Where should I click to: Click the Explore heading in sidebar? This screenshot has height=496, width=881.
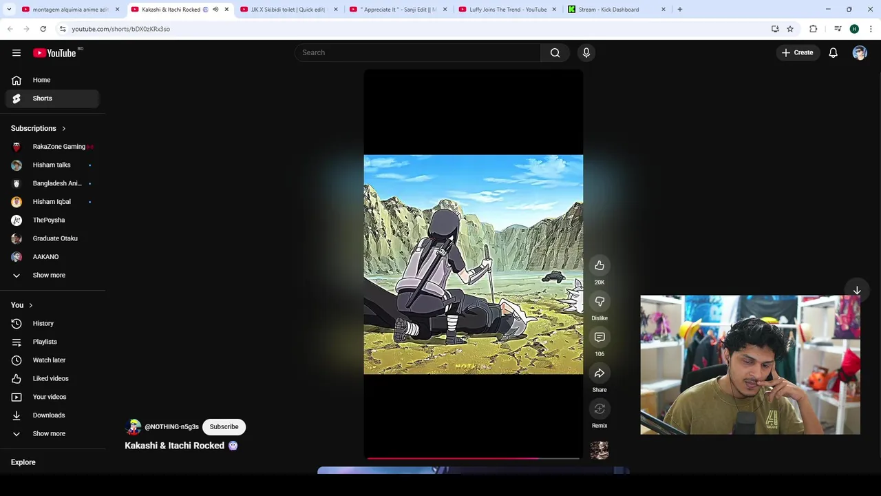(x=23, y=462)
